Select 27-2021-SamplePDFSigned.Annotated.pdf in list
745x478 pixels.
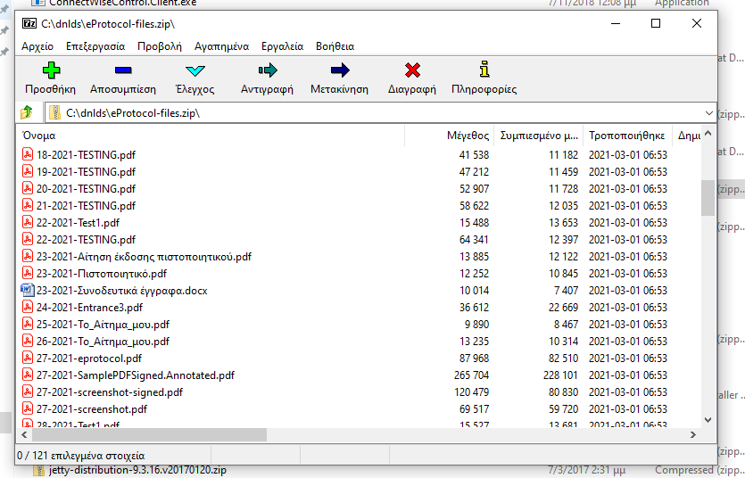[135, 375]
